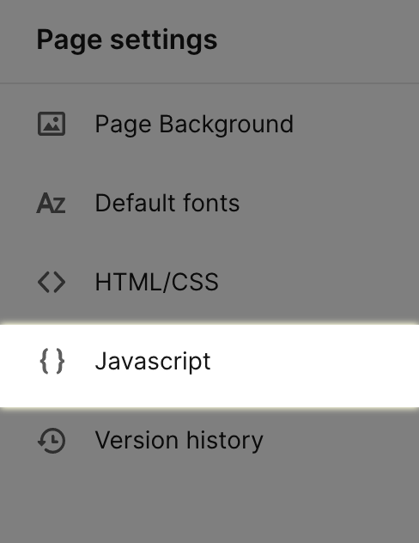Image resolution: width=419 pixels, height=543 pixels.
Task: Click the Page settings heading
Action: point(127,40)
